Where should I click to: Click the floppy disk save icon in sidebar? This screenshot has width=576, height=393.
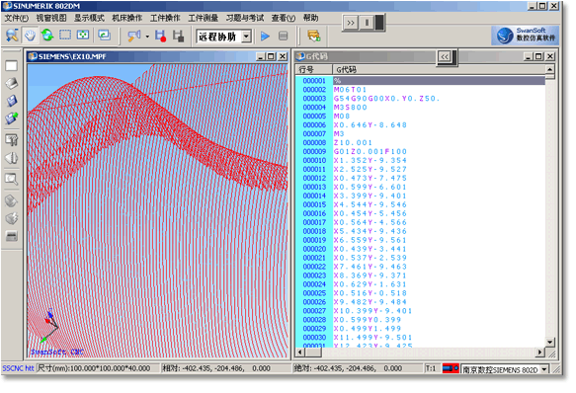coord(12,101)
